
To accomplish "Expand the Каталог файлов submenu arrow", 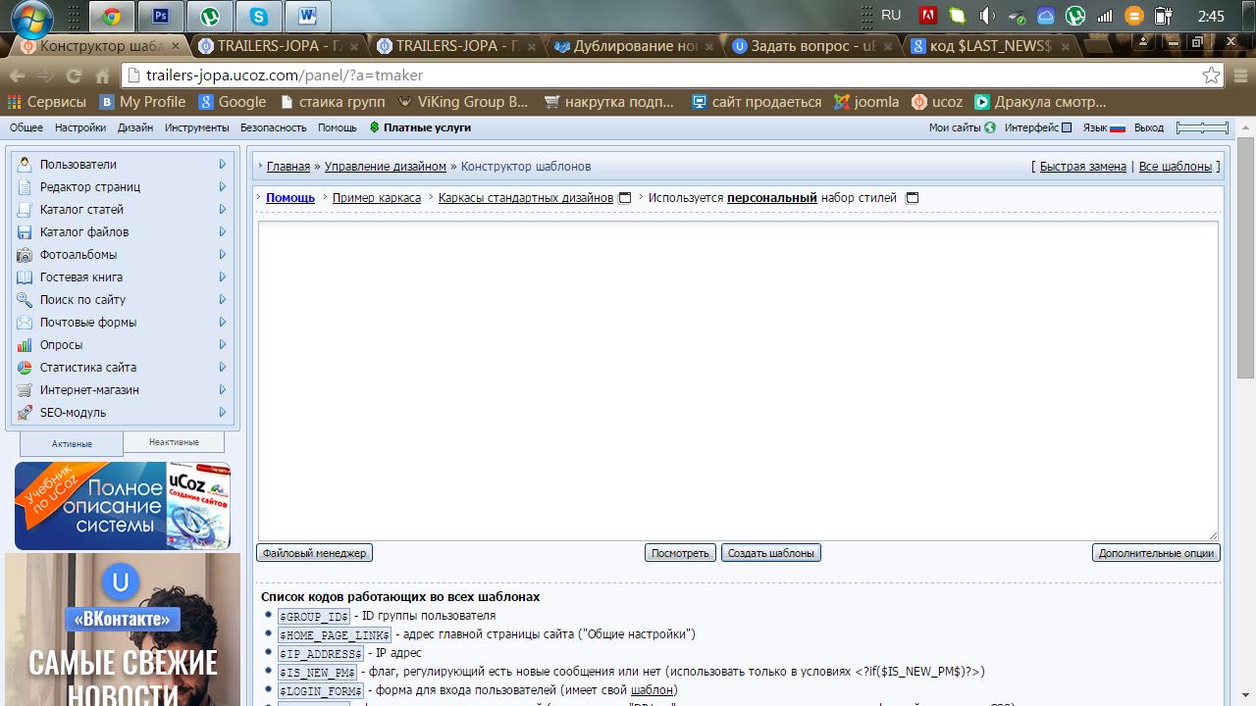I will [x=223, y=232].
